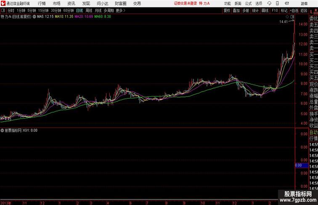Click the 2013年 label on the time axis
The image size is (318, 205).
[6, 203]
